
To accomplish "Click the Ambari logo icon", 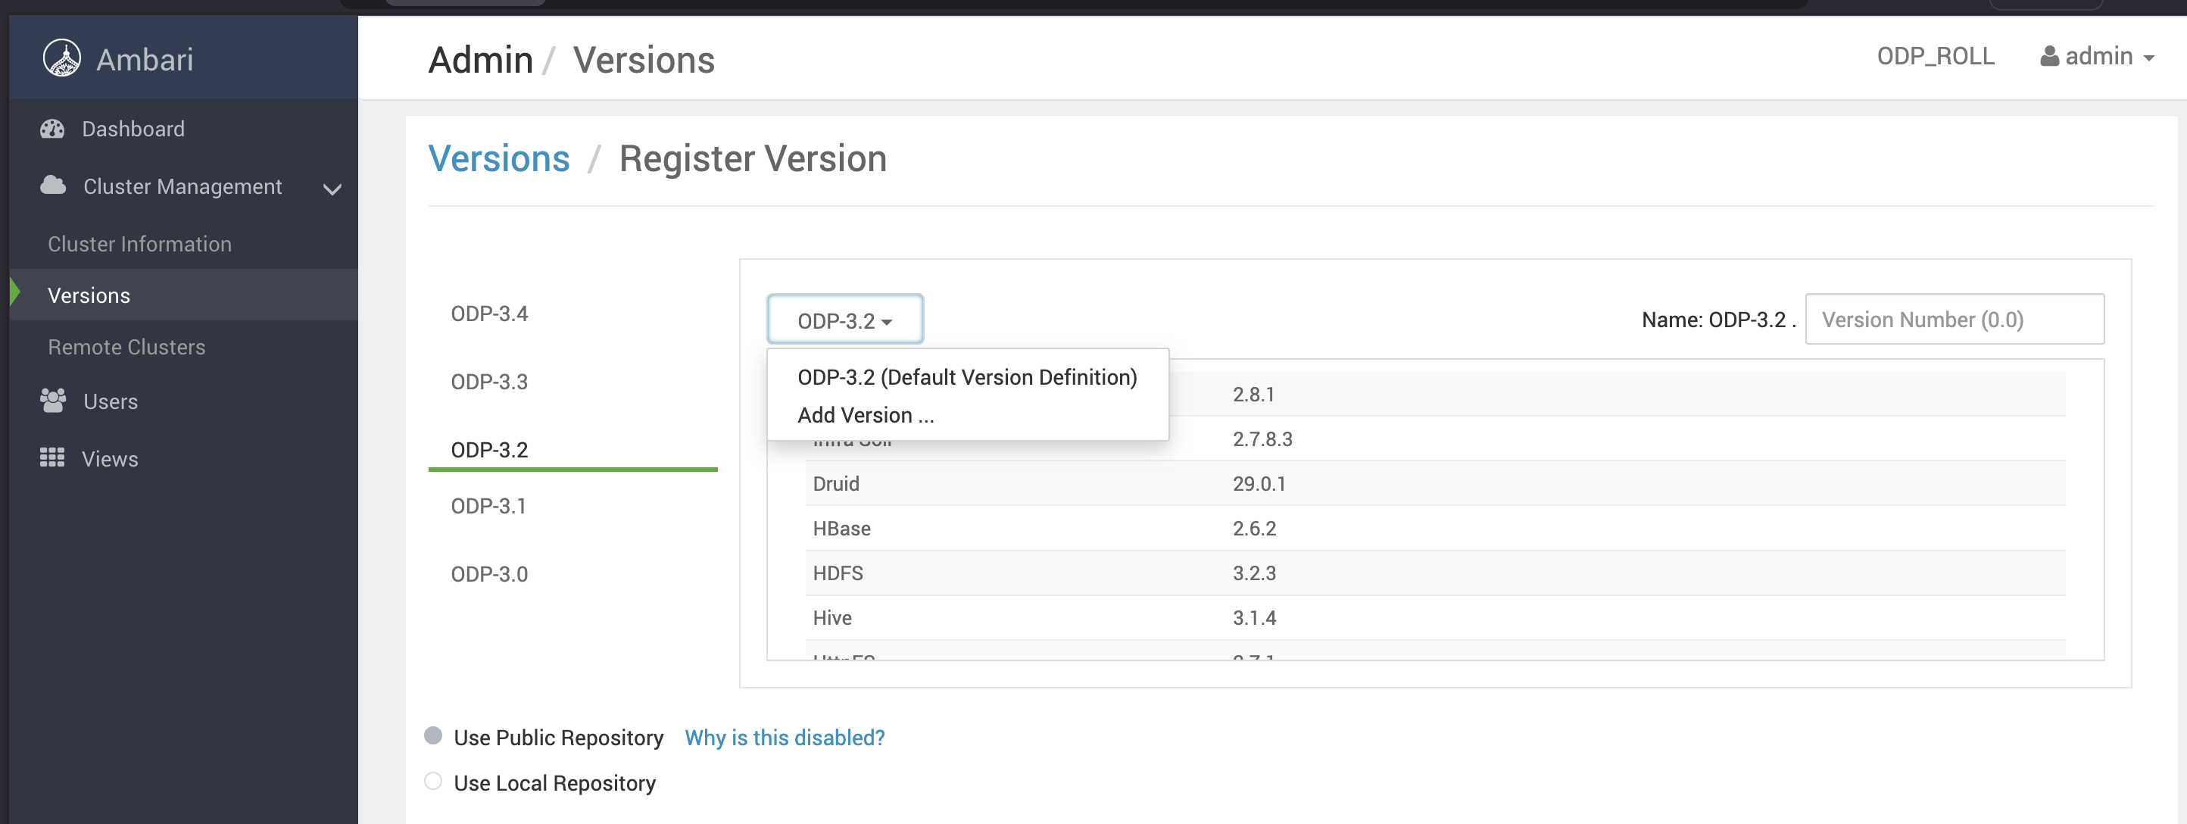I will pyautogui.click(x=62, y=58).
